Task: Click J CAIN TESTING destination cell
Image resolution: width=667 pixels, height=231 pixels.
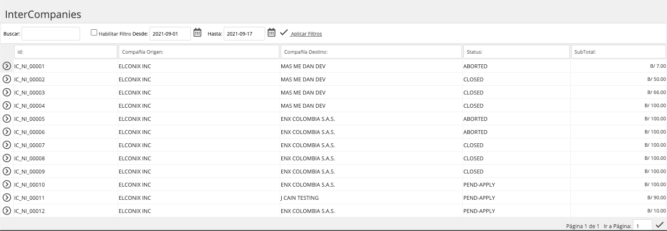Action: 300,197
